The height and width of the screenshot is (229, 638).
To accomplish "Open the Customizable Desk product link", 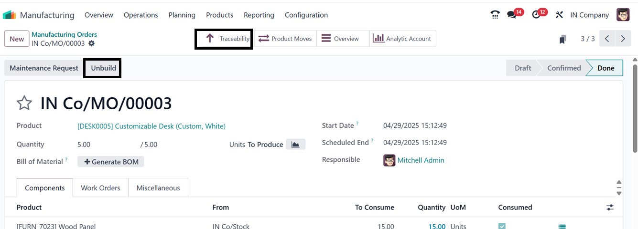I will pyautogui.click(x=151, y=126).
